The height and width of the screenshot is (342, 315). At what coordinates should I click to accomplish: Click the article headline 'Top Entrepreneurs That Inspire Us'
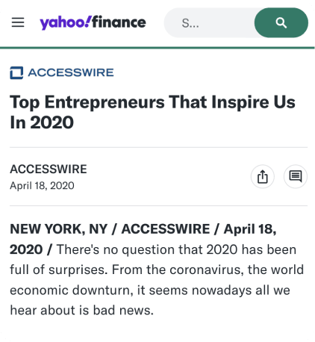pos(152,102)
